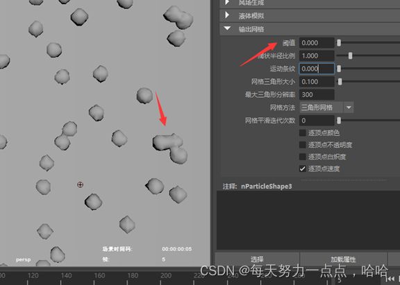Click the 滴状半径比例 slider handle
This screenshot has width=400, height=285.
350,55
